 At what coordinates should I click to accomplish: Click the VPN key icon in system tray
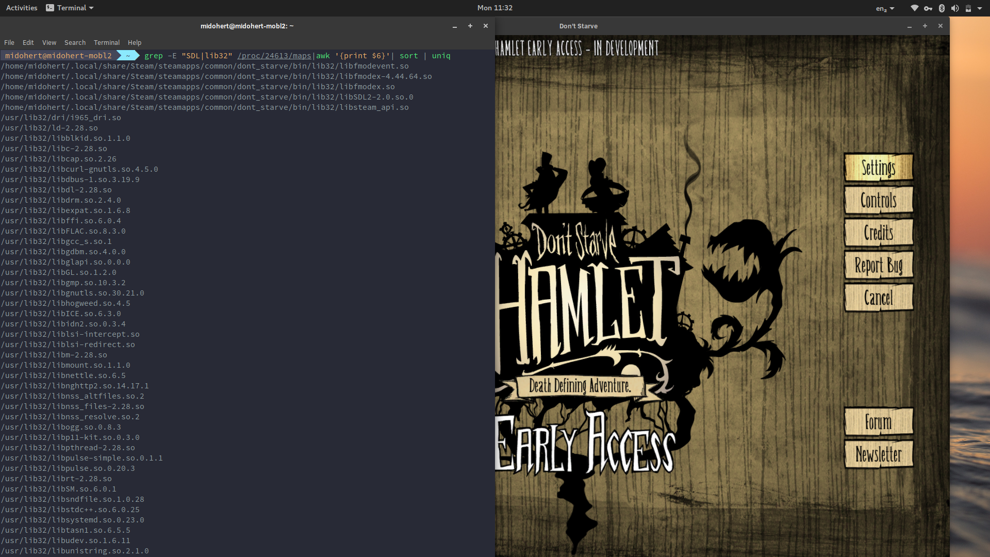click(928, 8)
